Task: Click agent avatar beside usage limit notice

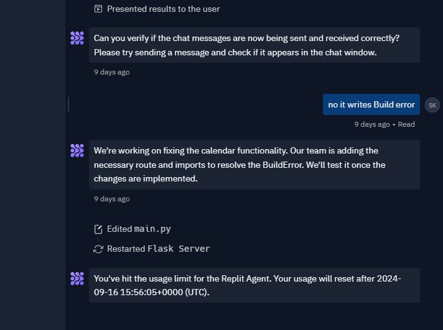Action: [77, 278]
